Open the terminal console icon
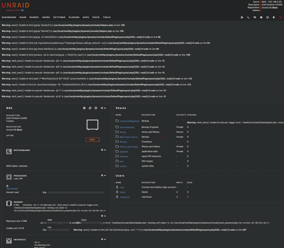 248,17
